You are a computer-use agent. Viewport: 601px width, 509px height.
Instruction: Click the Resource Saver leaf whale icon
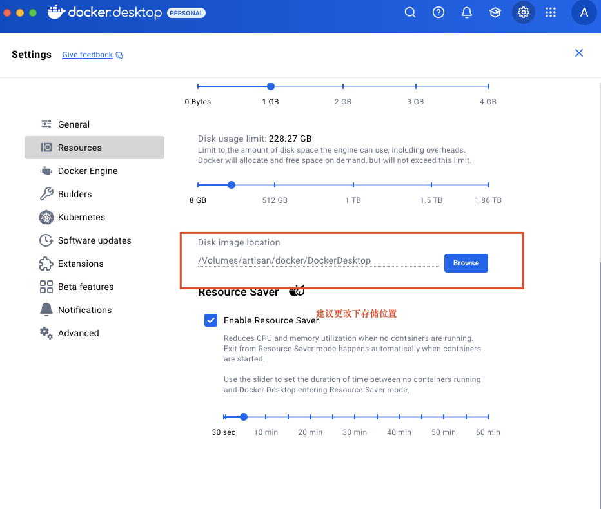coord(297,291)
